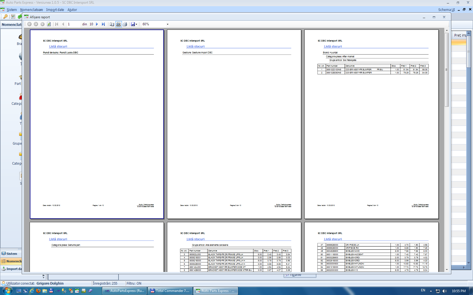Jump to last report page
The width and height of the screenshot is (473, 295).
tap(103, 24)
